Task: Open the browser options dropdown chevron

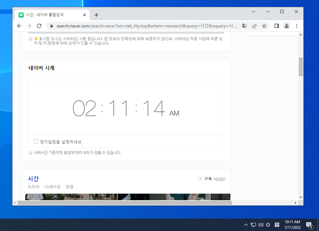Action: coord(253,12)
